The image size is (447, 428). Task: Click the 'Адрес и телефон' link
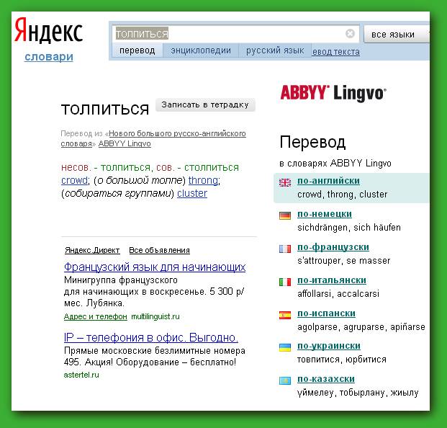click(x=96, y=316)
